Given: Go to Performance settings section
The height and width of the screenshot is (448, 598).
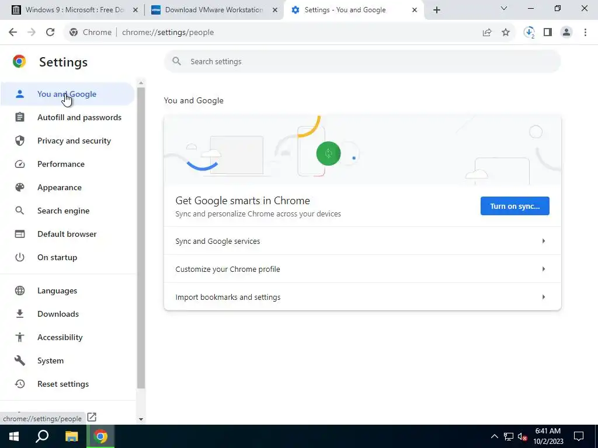Looking at the screenshot, I should coord(61,164).
